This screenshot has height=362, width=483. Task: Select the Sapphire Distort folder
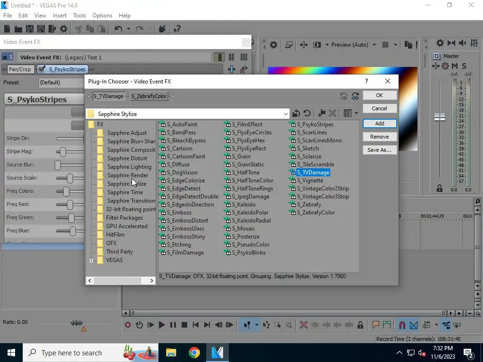127,158
